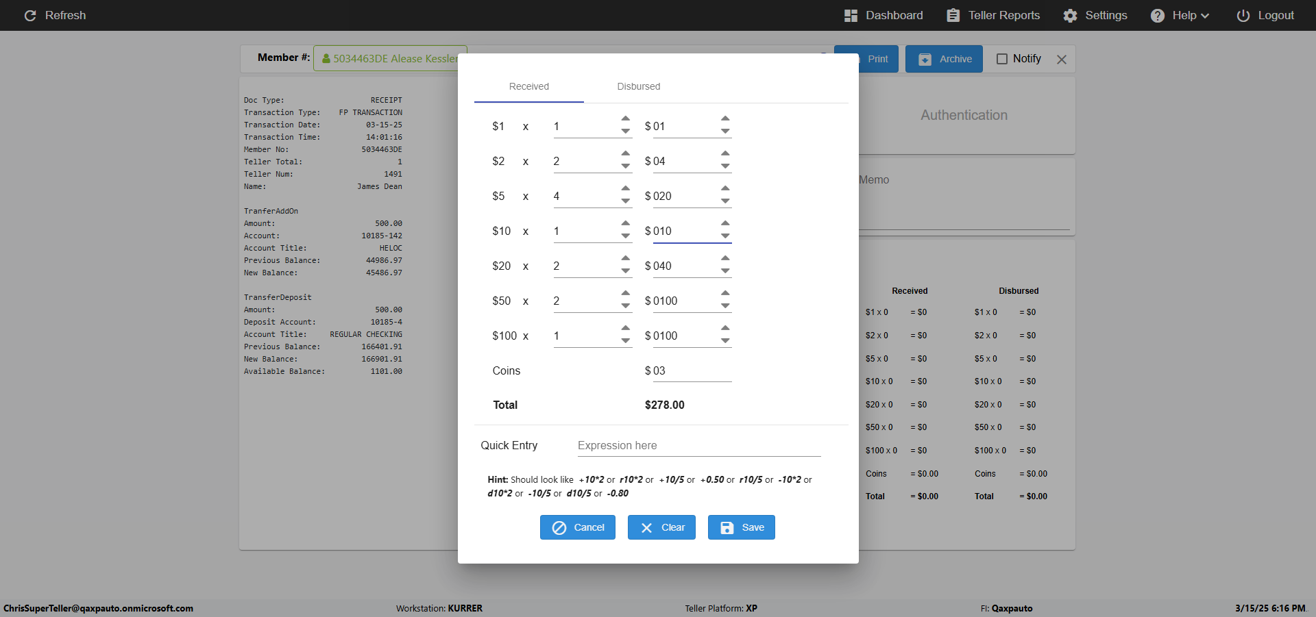Click the Logout power icon
This screenshot has width=1316, height=617.
click(x=1243, y=15)
